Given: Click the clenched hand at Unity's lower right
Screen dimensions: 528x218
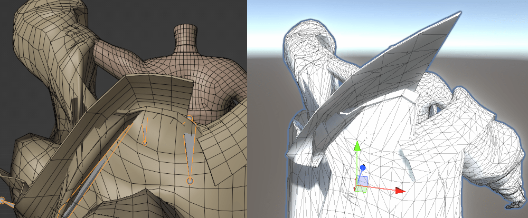Looking at the screenshot, I should (x=515, y=200).
